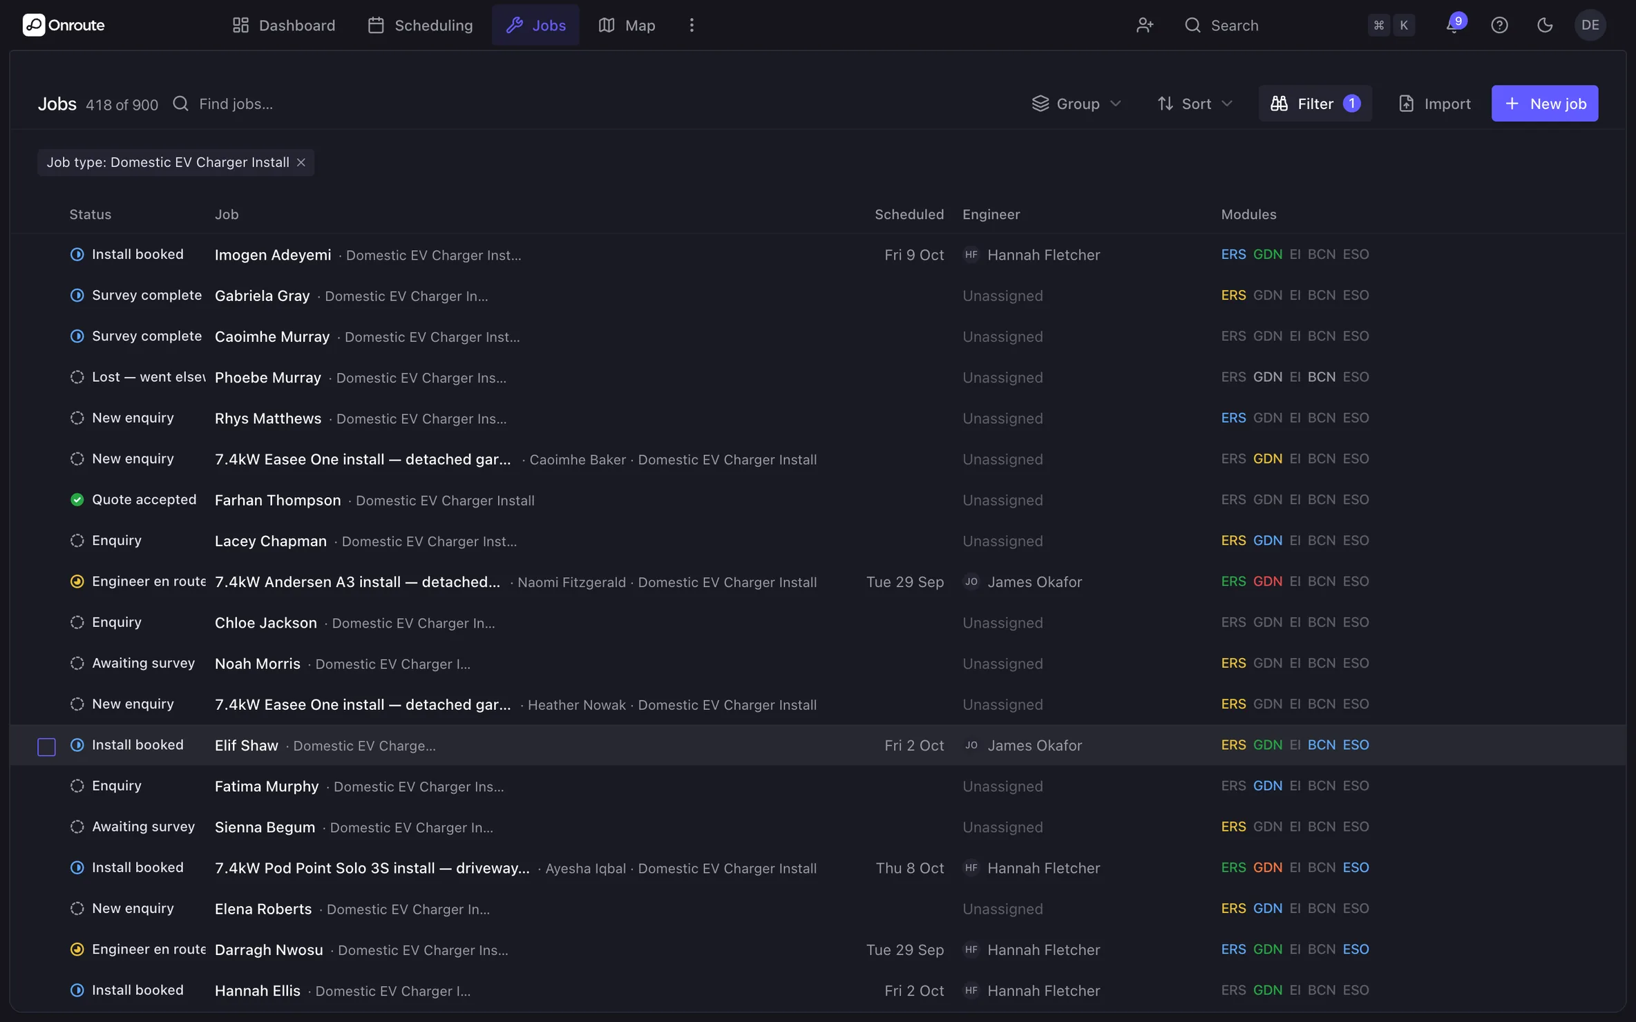
Task: Open Hannah Ellis job row
Action: point(818,990)
